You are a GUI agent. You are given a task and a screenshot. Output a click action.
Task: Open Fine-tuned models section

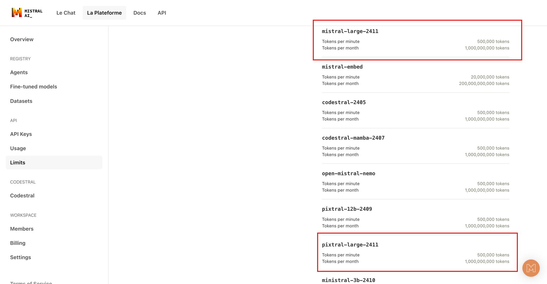(x=34, y=87)
